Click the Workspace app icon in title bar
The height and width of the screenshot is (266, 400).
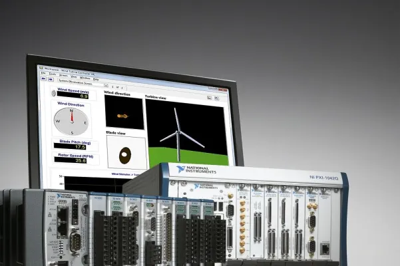tap(41, 68)
